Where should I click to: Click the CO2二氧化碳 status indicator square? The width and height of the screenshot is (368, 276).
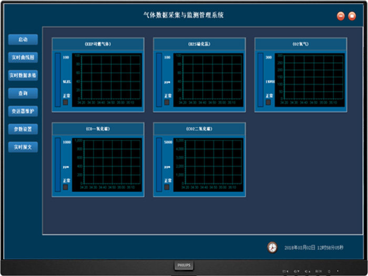[167, 187]
